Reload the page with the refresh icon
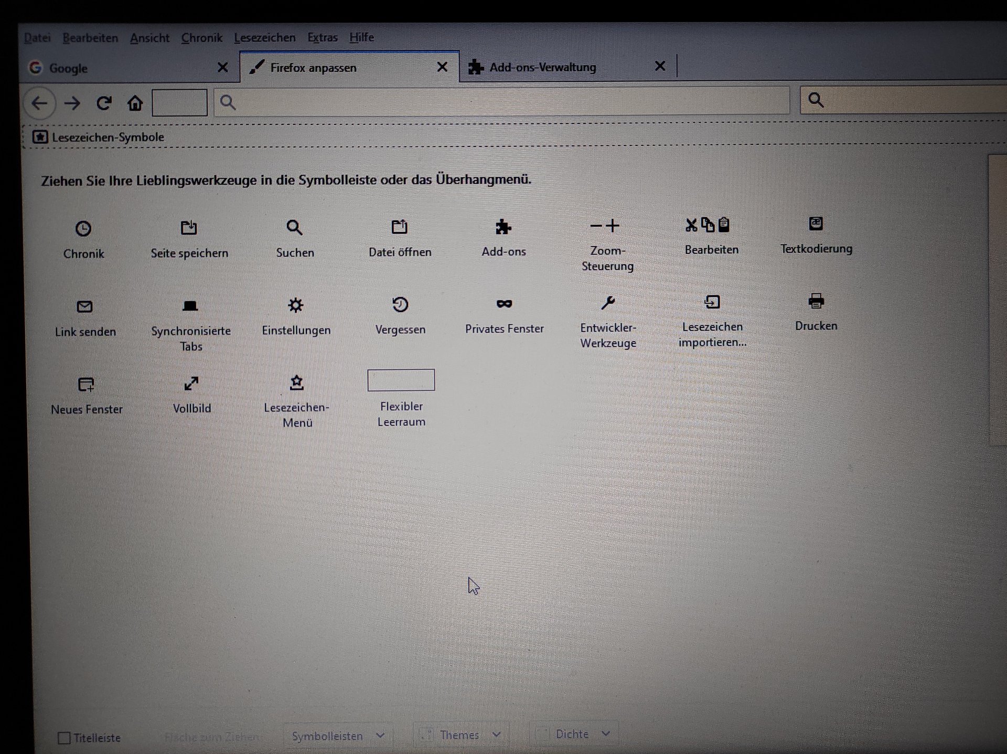 click(x=104, y=103)
